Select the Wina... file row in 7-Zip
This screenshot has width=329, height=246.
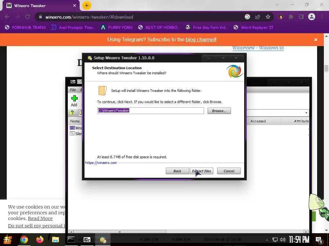click(x=76, y=128)
